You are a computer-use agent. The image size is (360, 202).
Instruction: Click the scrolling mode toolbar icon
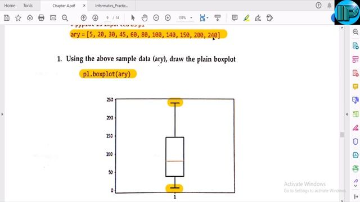click(x=218, y=18)
